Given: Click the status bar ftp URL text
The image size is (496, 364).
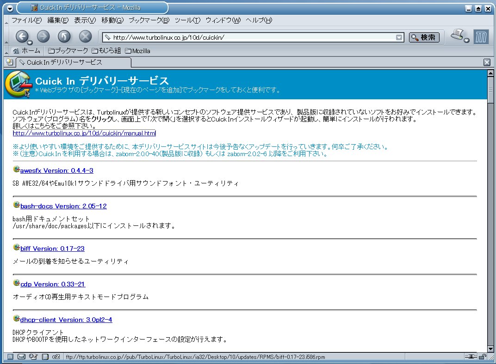Looking at the screenshot, I should click(196, 357).
